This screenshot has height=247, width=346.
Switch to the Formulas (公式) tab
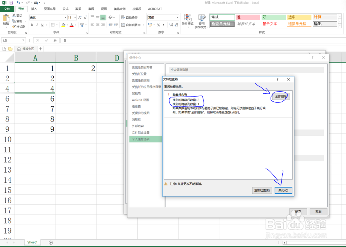click(65, 9)
